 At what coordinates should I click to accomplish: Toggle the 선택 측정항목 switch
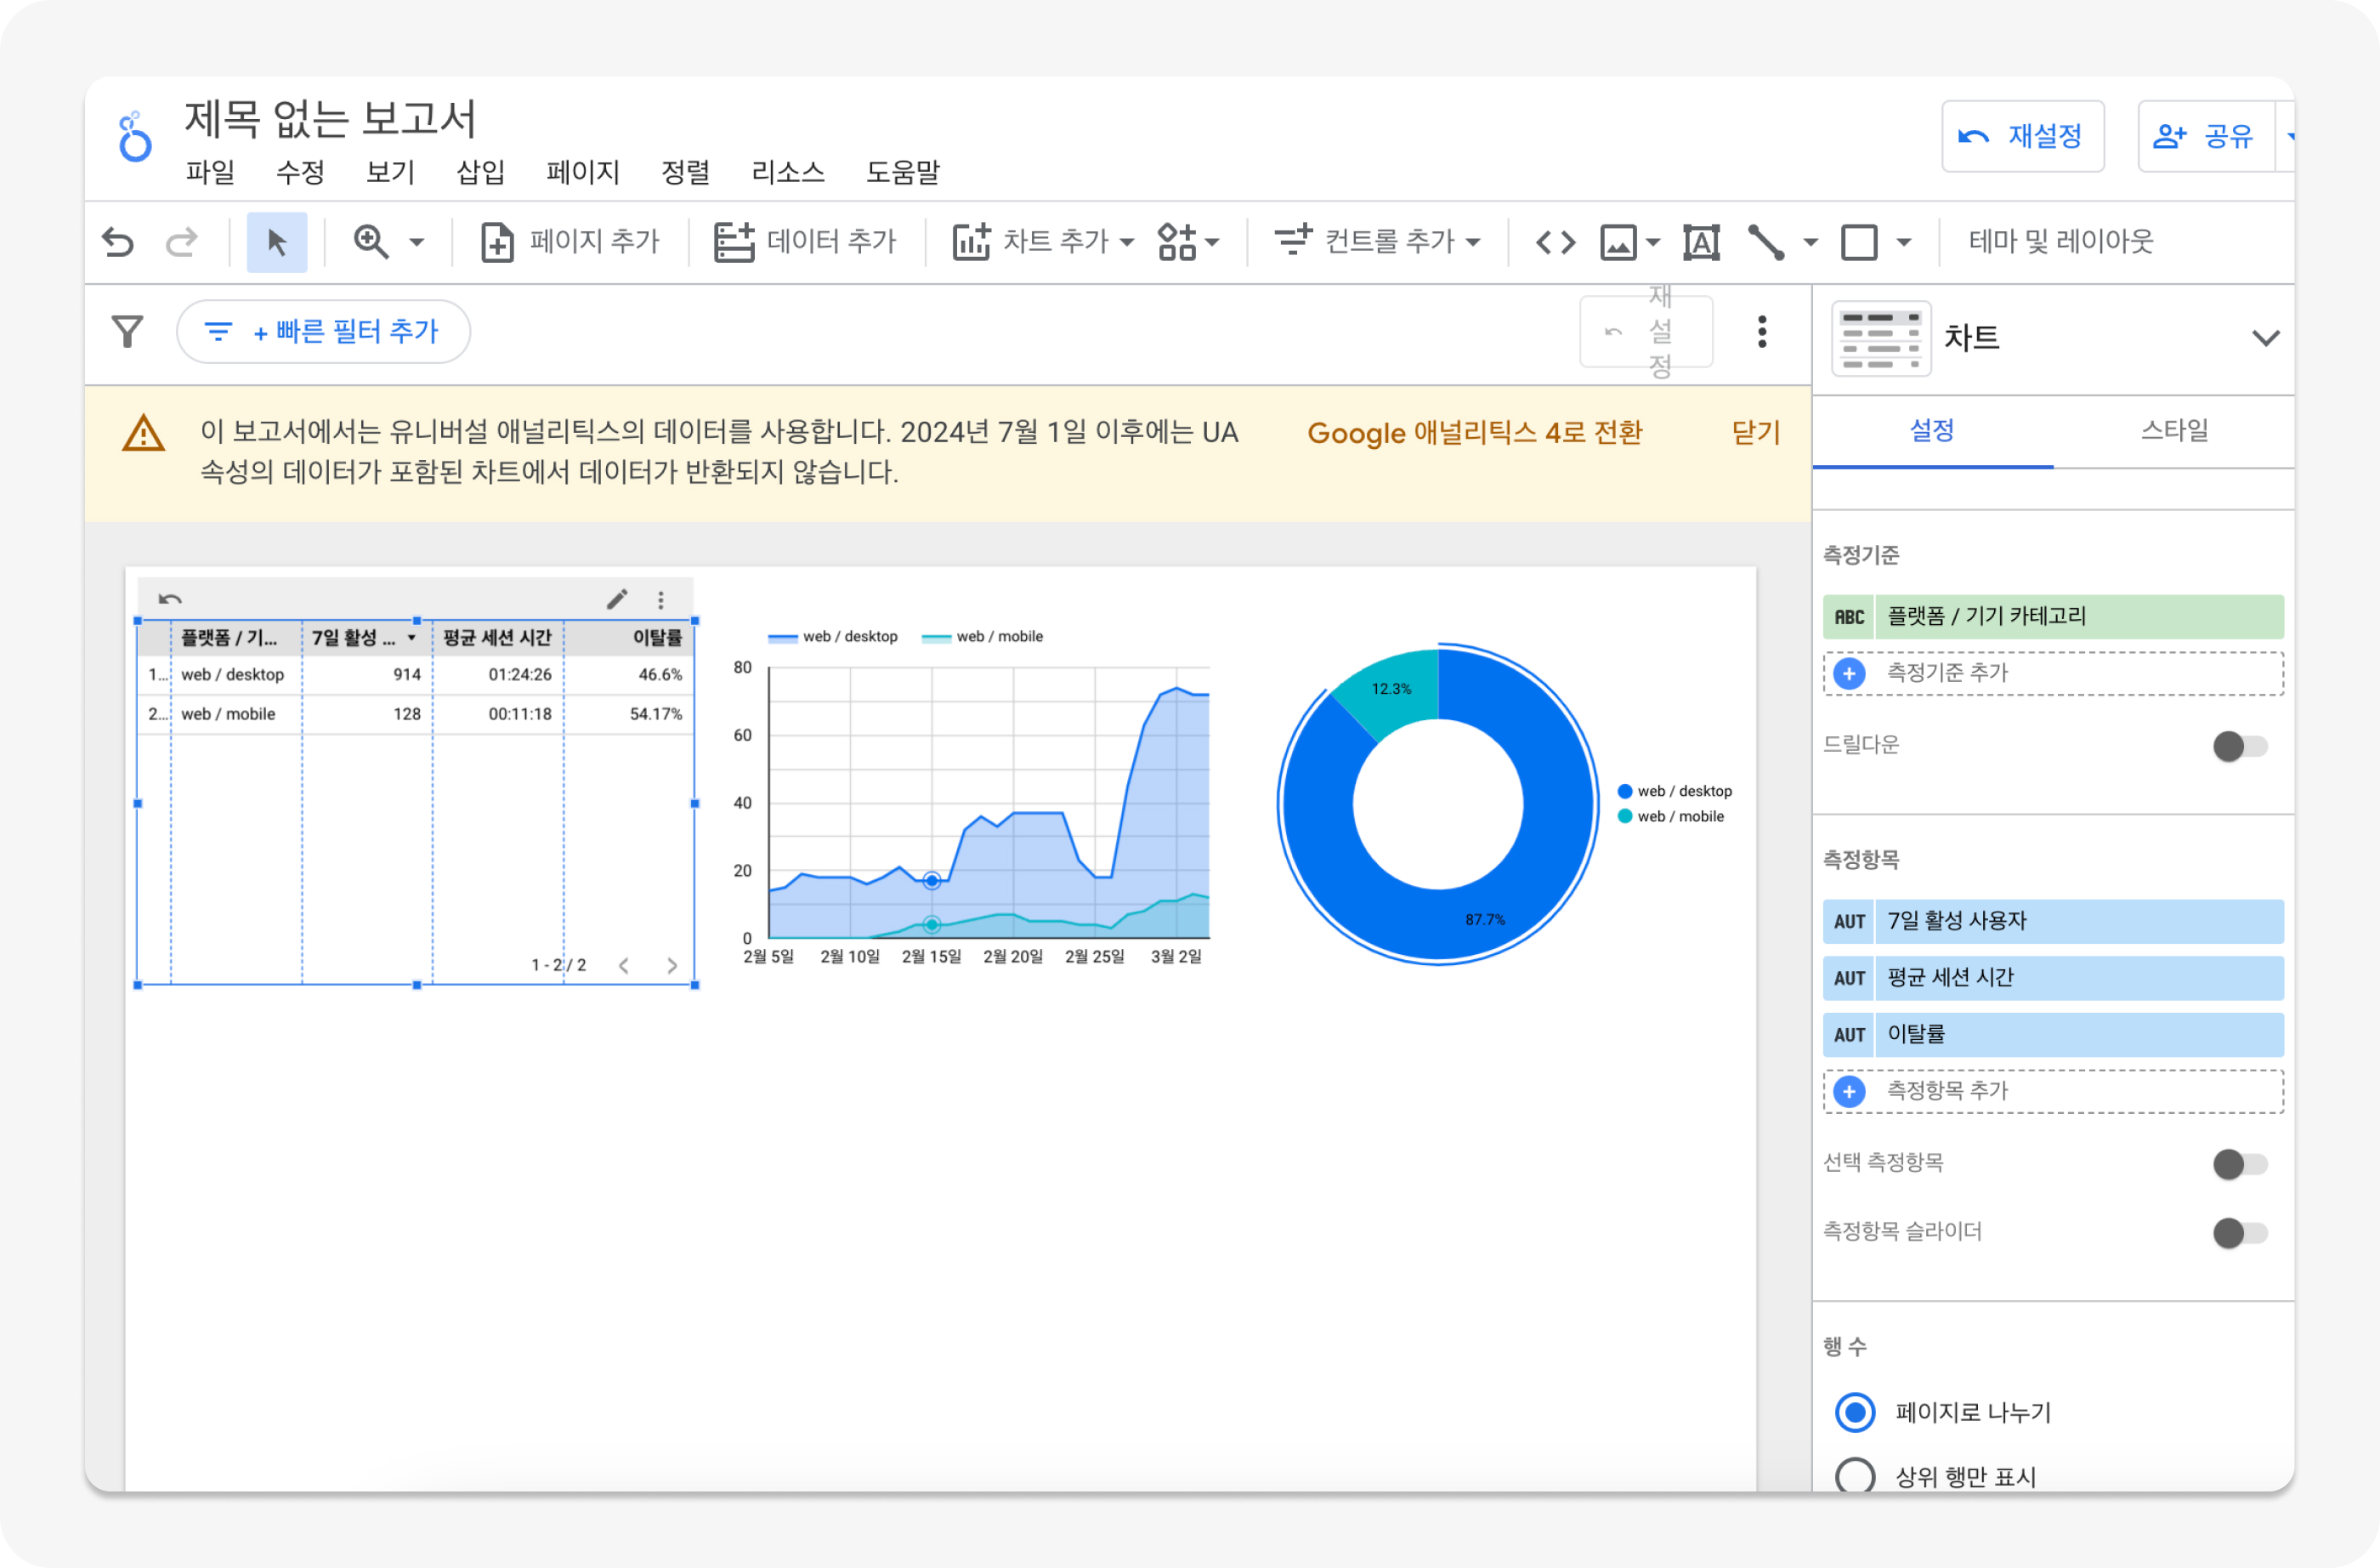tap(2240, 1164)
